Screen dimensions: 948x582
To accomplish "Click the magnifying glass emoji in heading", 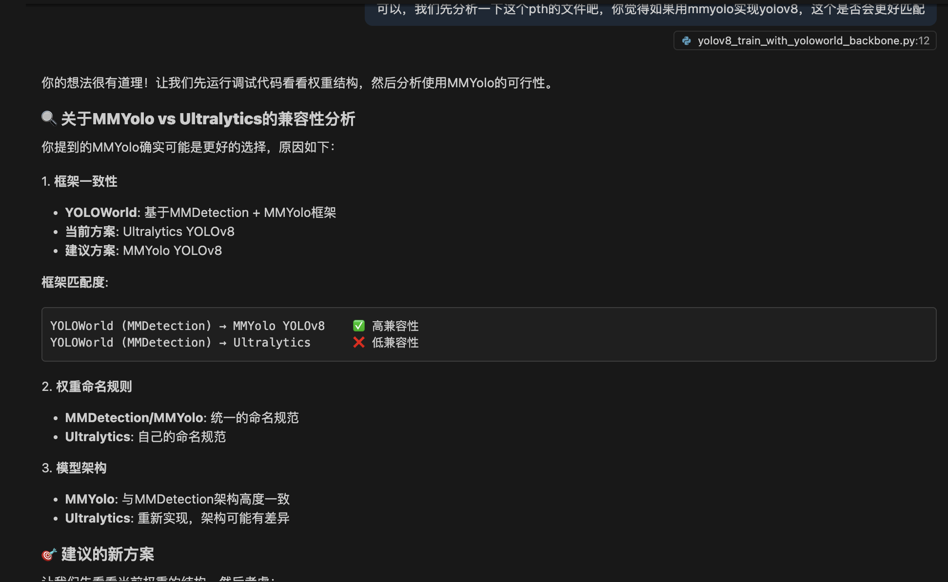I will click(49, 118).
